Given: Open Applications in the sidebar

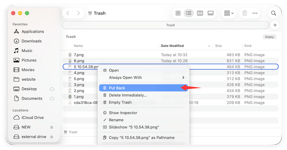Looking at the screenshot, I should click(x=29, y=31).
